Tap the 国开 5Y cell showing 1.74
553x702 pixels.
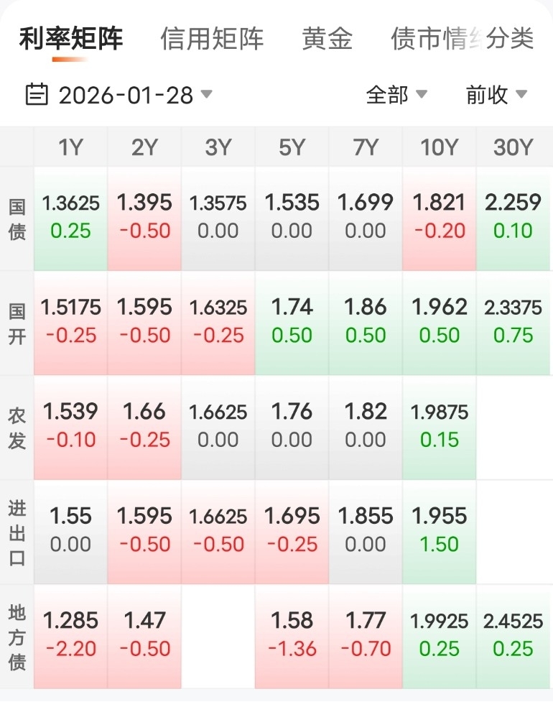tap(292, 321)
